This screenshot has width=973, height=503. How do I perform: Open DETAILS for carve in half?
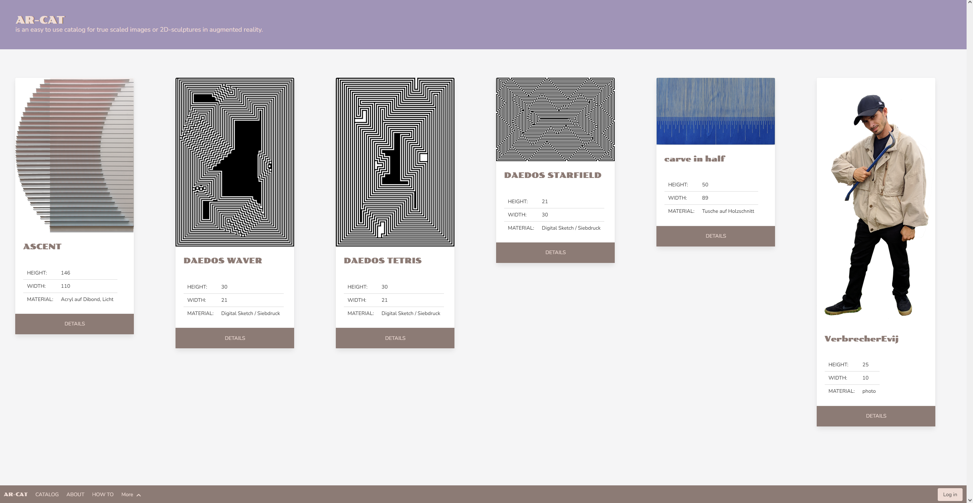[x=716, y=236]
